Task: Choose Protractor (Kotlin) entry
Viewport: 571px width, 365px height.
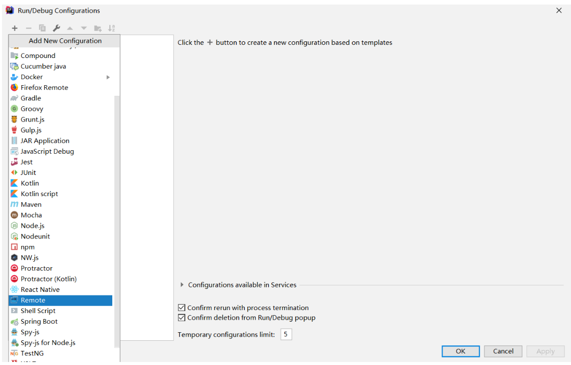Action: click(x=60, y=279)
